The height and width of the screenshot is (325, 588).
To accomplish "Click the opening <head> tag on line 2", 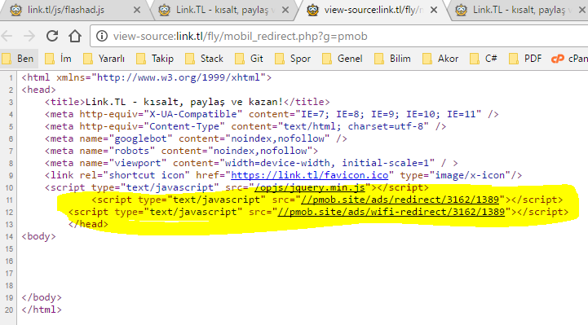I will [38, 90].
